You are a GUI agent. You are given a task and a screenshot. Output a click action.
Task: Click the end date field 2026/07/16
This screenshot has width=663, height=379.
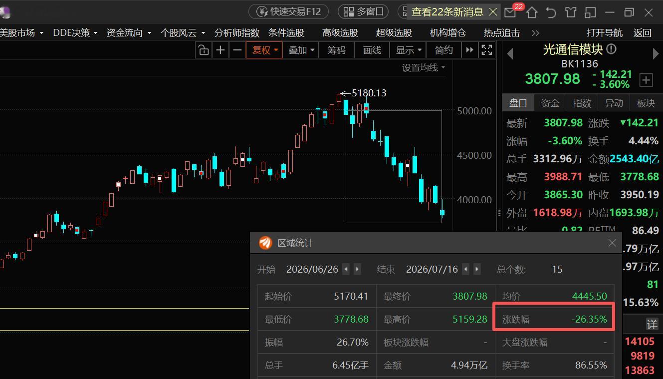coord(432,269)
